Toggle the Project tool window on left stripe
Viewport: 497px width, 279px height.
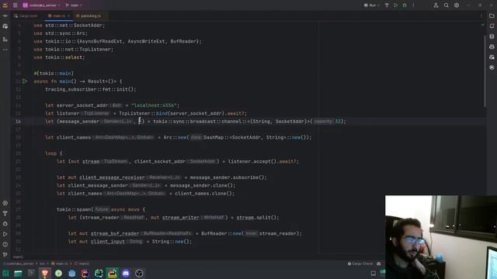[x=5, y=15]
